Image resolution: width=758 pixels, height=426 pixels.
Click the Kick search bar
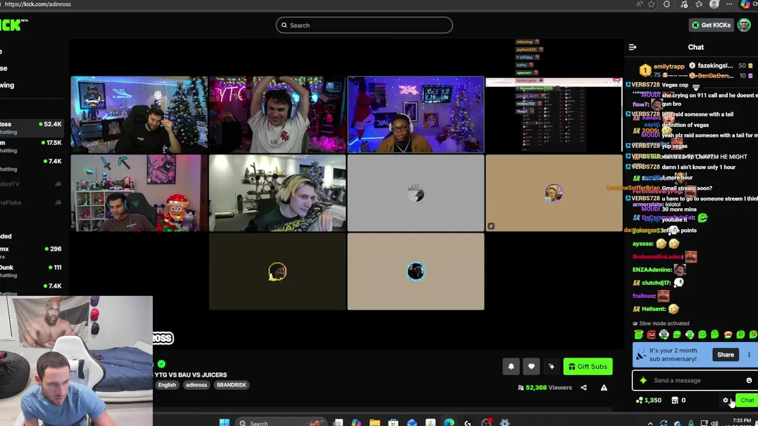tap(364, 25)
